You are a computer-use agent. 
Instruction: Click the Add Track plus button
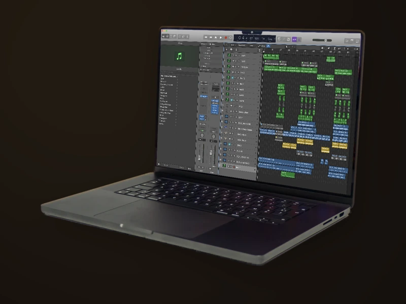pos(226,50)
